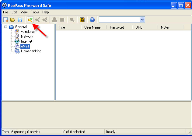Open the File menu
The image size is (192, 136).
[x=5, y=12]
